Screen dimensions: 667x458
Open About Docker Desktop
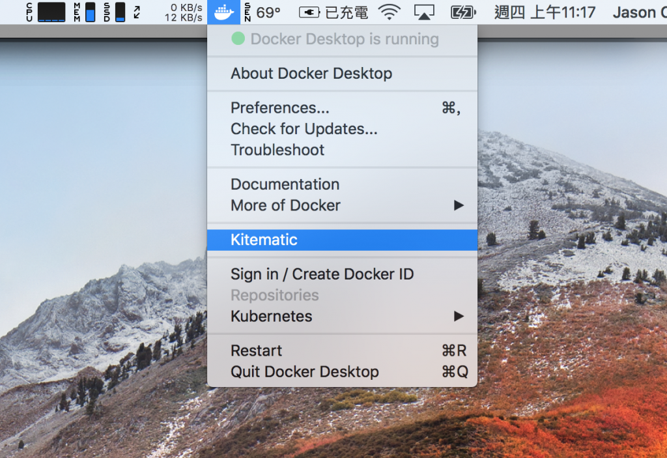(342, 74)
